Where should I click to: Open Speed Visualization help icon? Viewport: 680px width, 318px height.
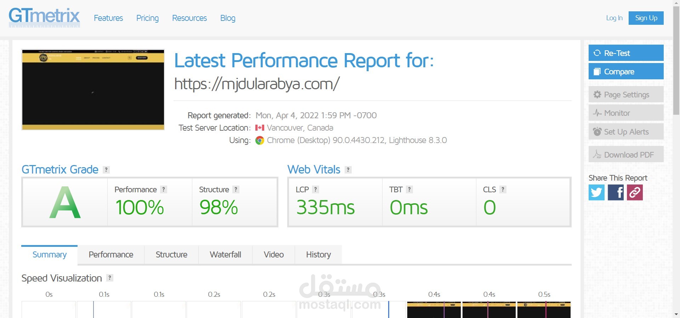pyautogui.click(x=110, y=278)
